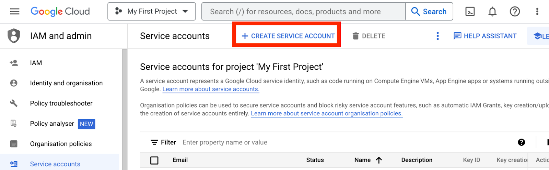
Task: Click the Google Cloud logo
Action: [x=60, y=12]
